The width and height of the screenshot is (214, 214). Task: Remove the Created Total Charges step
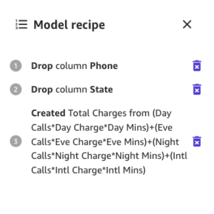(x=197, y=141)
